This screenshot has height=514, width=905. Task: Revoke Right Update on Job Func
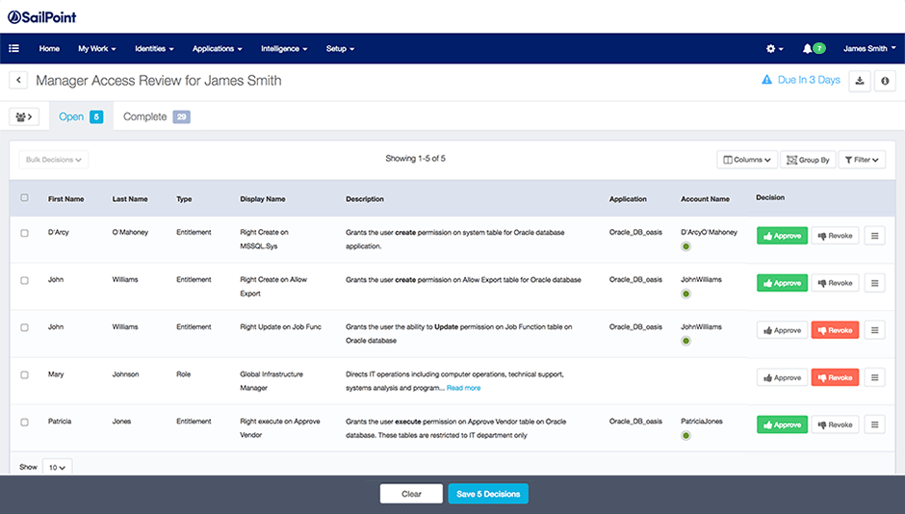coord(835,330)
